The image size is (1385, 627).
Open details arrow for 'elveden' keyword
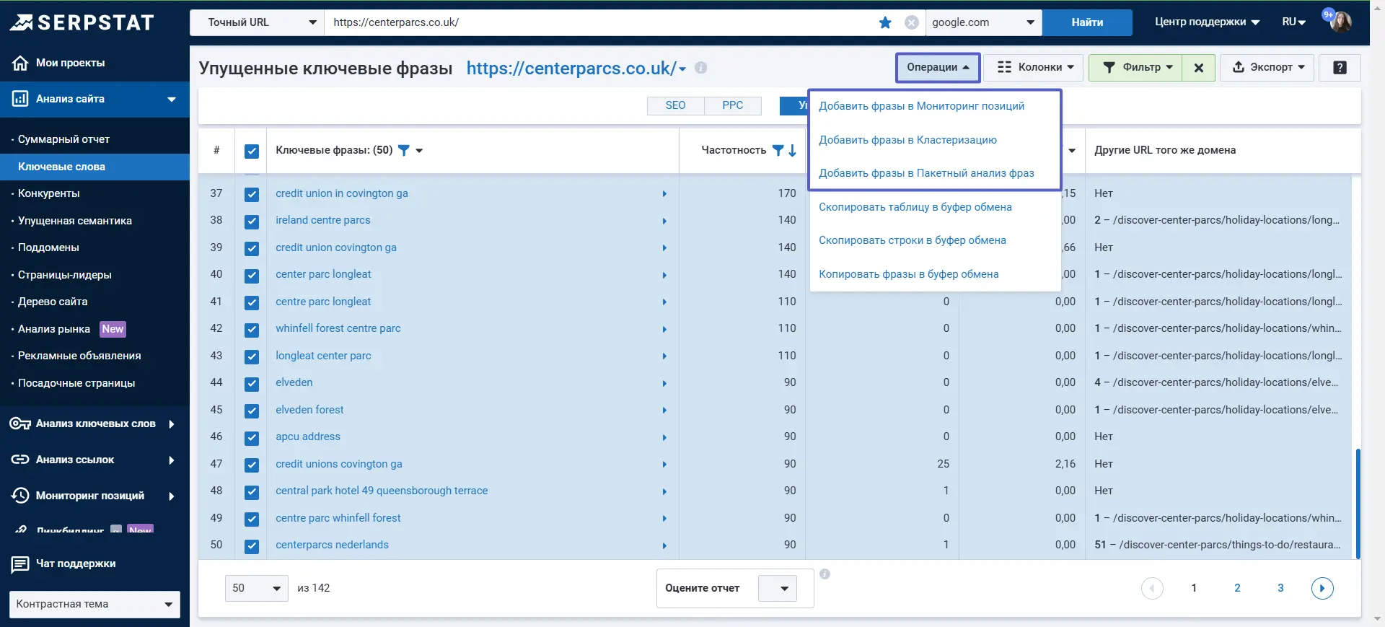pos(664,383)
